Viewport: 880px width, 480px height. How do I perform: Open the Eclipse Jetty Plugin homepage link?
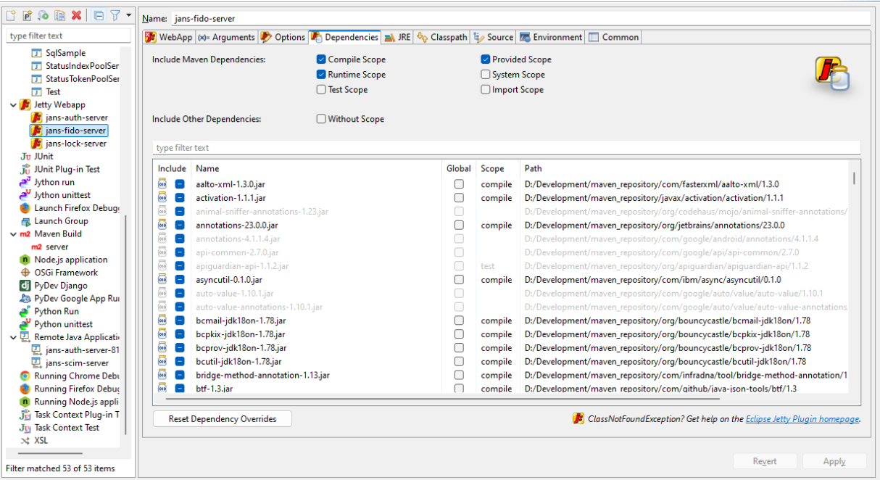pos(802,419)
